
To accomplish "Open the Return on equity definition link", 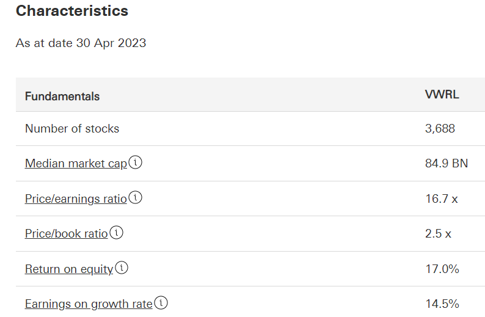I will point(69,269).
